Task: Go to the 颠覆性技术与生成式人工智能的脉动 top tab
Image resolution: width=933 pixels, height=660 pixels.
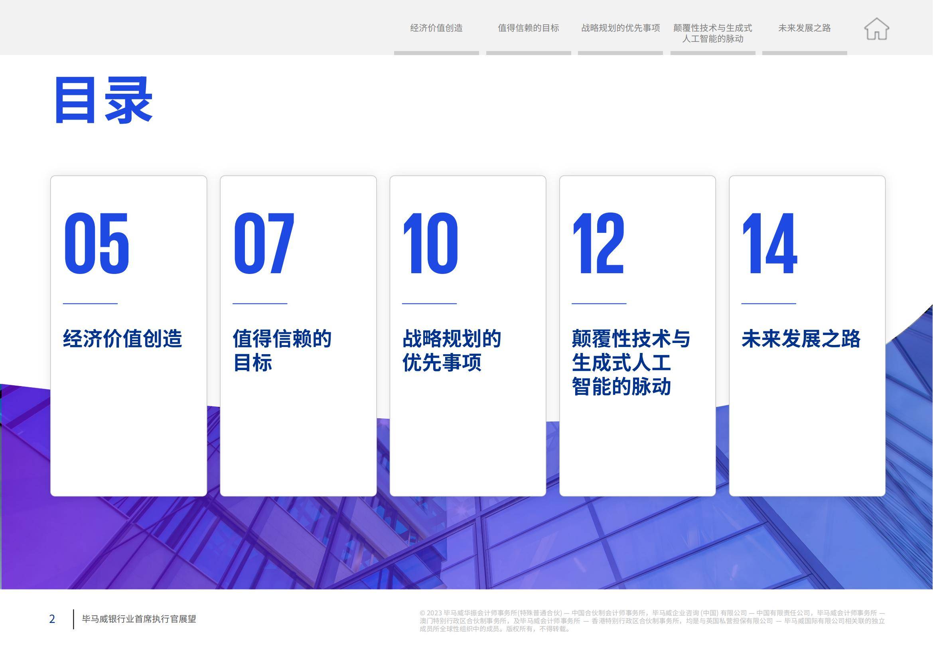Action: tap(713, 33)
